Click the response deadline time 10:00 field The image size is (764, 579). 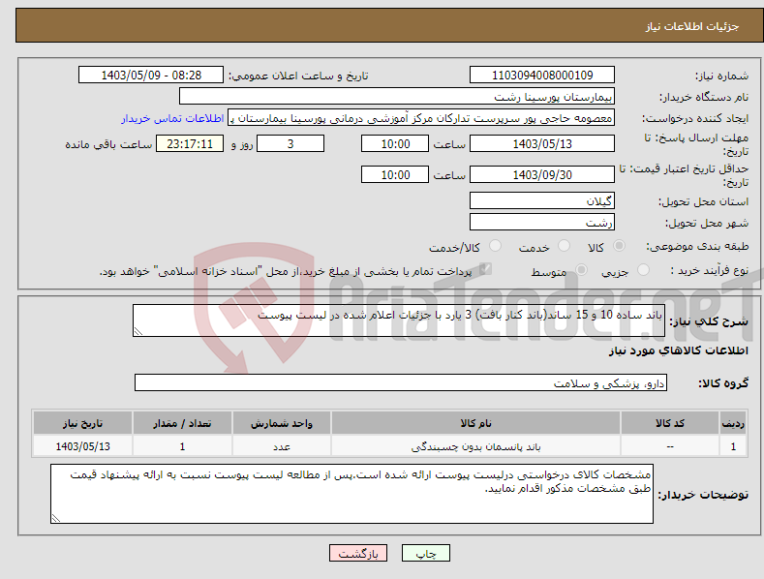click(x=395, y=143)
